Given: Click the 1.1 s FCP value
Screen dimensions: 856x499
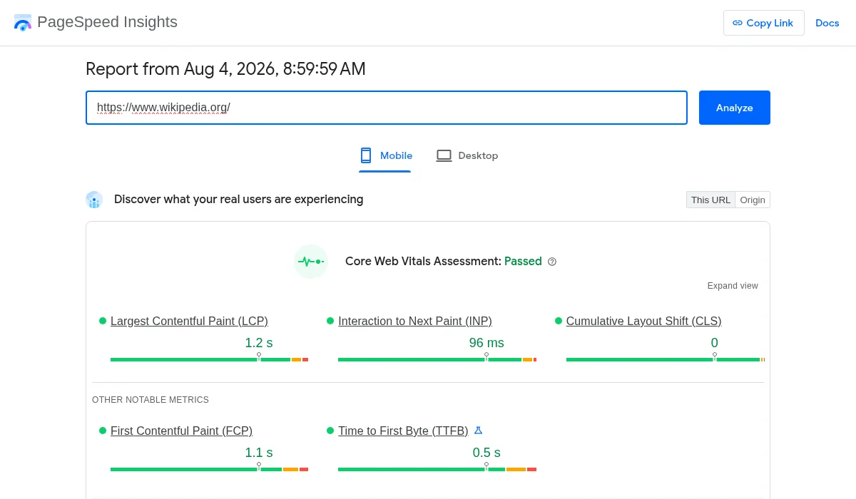Looking at the screenshot, I should click(x=259, y=453).
